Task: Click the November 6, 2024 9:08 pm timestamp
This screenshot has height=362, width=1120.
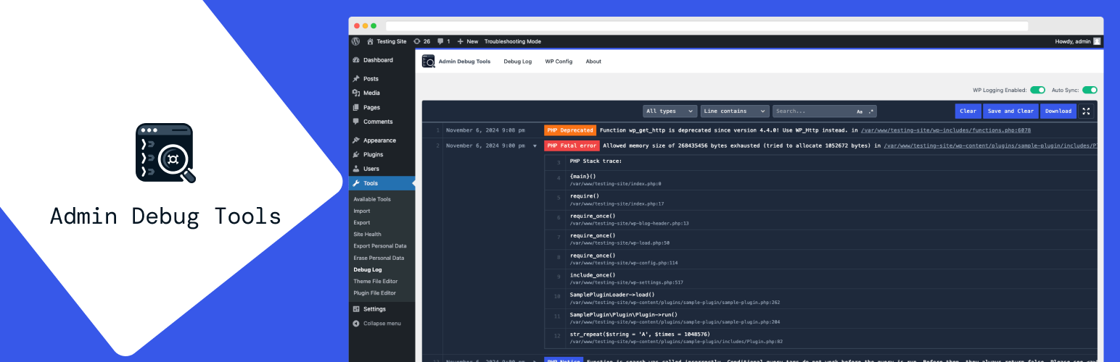Action: pos(485,130)
